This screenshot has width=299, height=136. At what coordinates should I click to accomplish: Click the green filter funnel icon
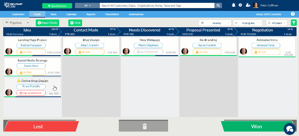pos(294,23)
